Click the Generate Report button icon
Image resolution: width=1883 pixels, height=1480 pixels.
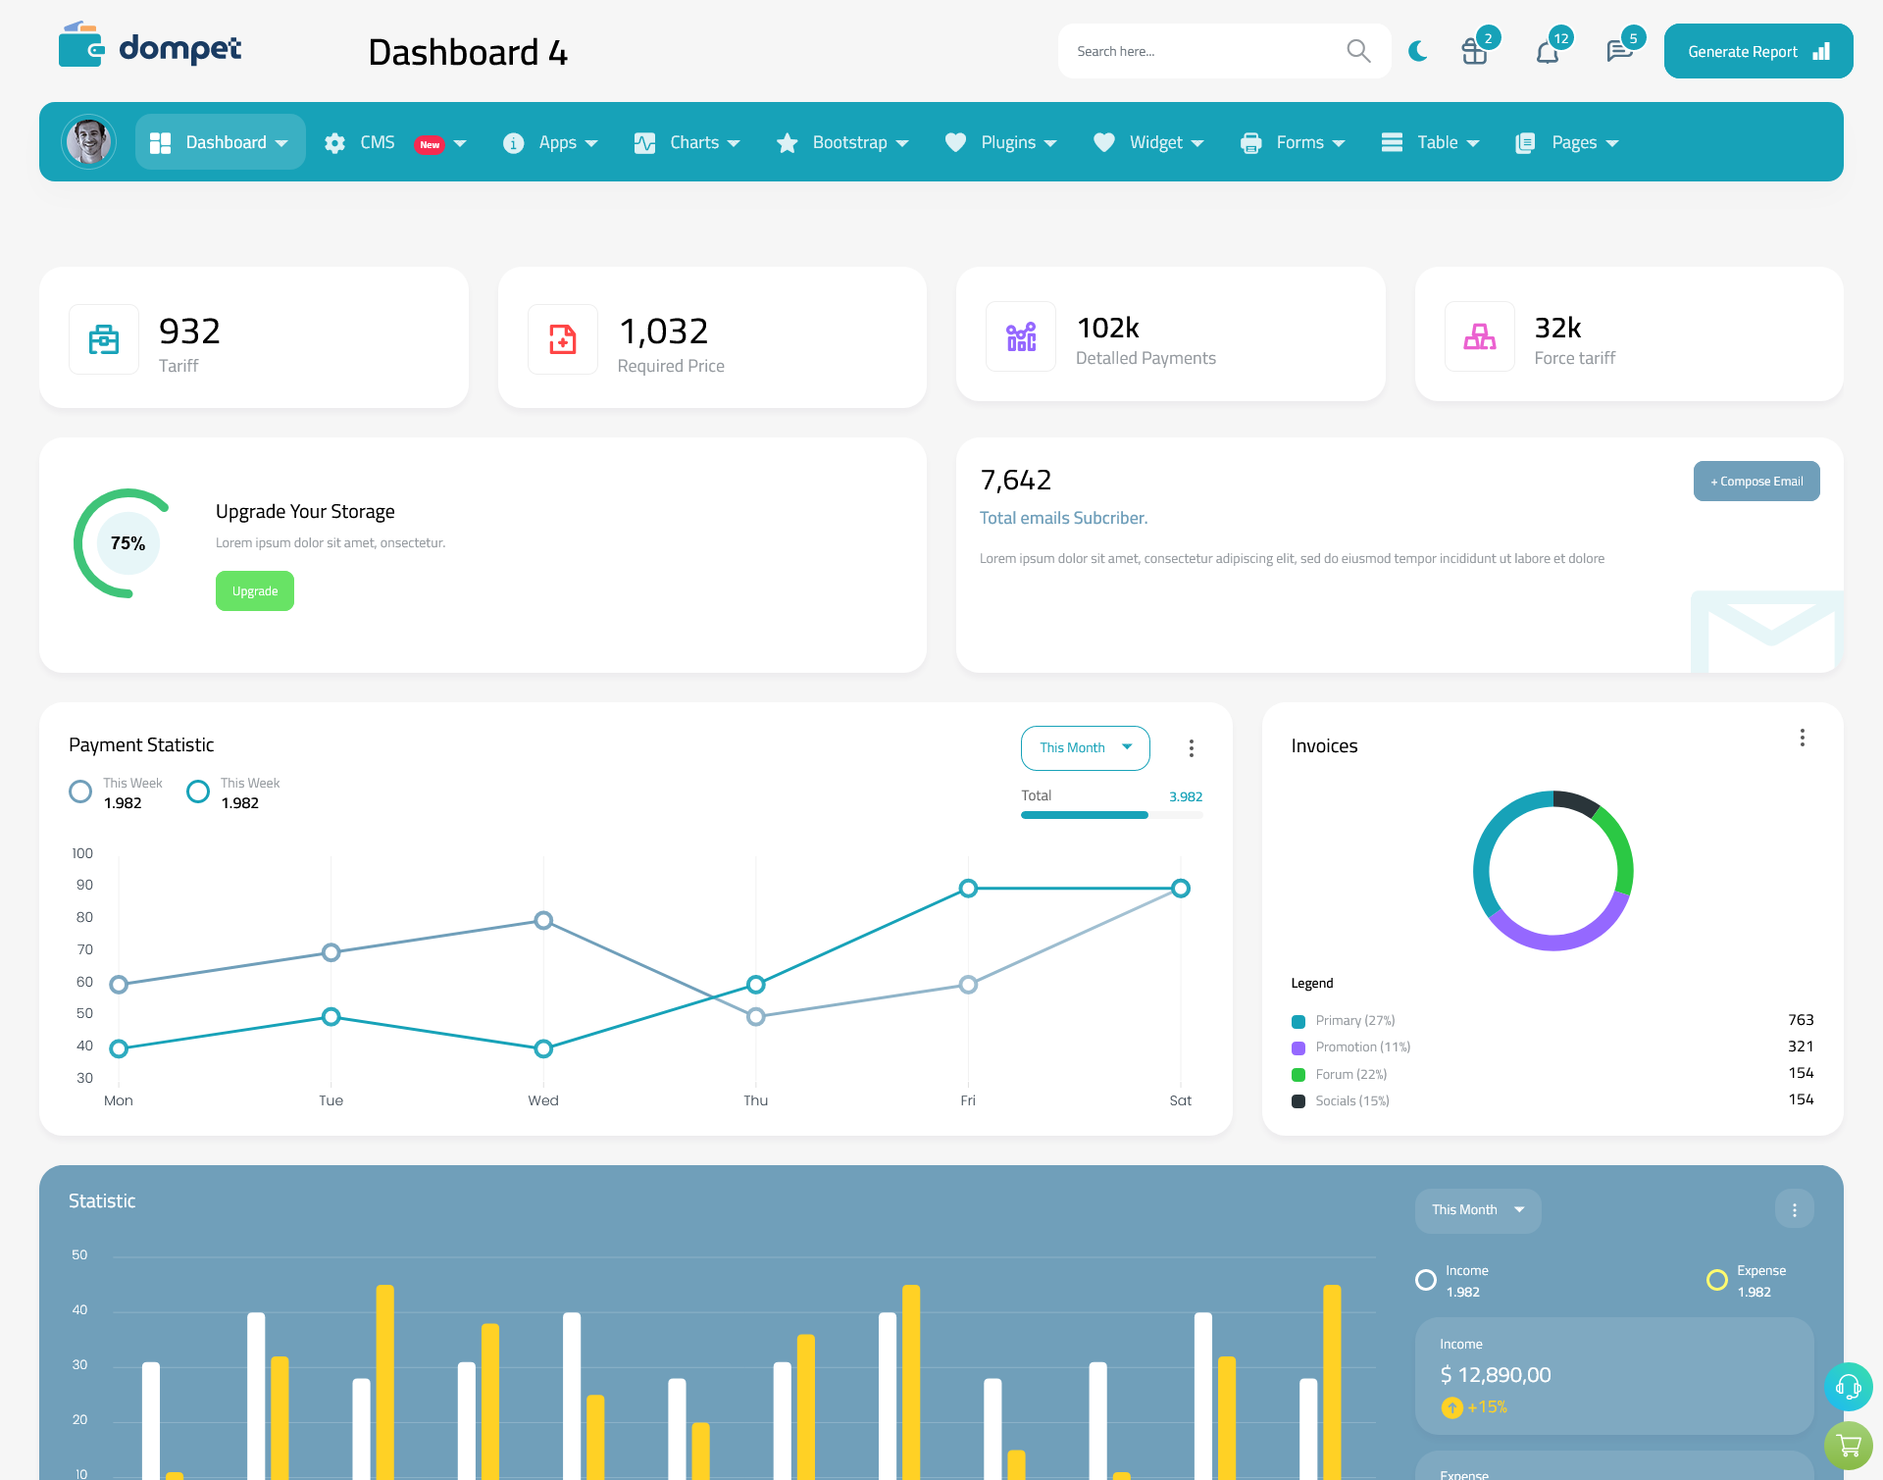click(x=1820, y=50)
